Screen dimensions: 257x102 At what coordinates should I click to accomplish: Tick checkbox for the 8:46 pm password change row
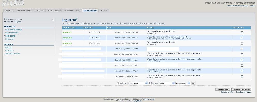click(242, 32)
